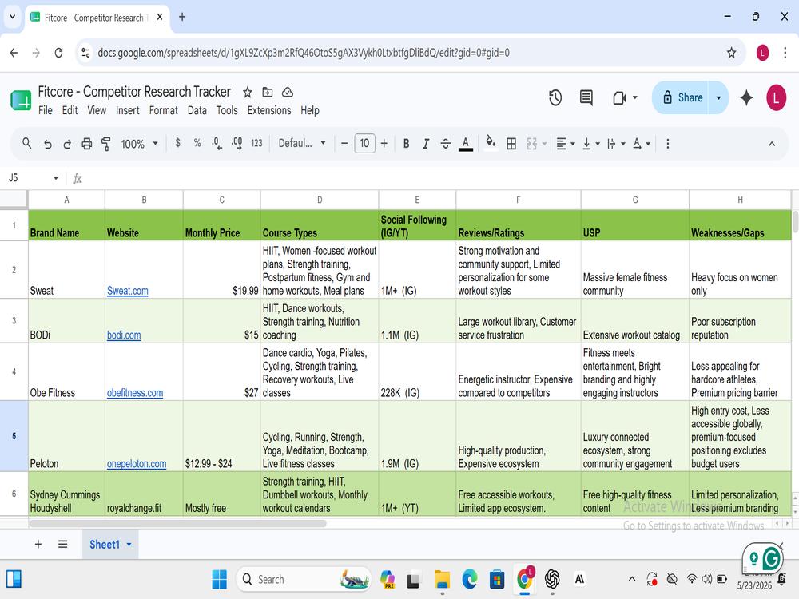Open the onepeloton.com link
The width and height of the screenshot is (799, 599).
coord(137,464)
